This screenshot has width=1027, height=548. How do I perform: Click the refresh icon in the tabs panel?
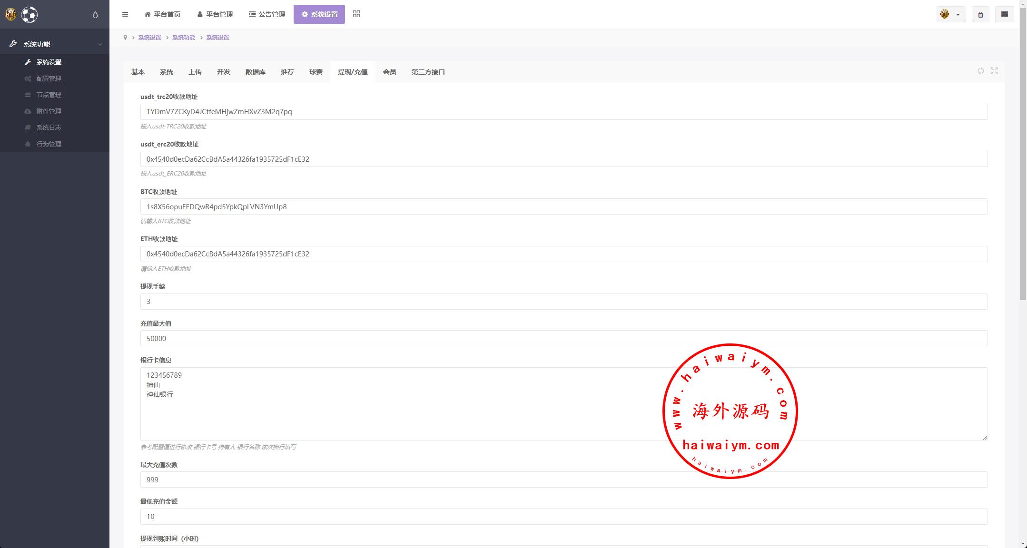coord(981,71)
